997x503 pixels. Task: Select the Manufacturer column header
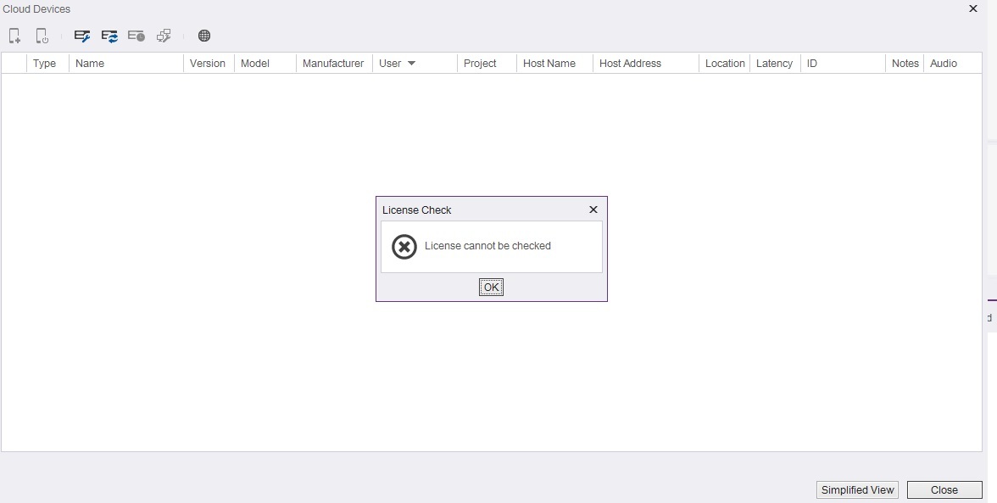click(x=333, y=64)
